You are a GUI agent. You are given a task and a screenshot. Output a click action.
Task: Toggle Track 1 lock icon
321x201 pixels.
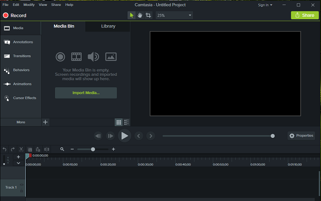22,191
